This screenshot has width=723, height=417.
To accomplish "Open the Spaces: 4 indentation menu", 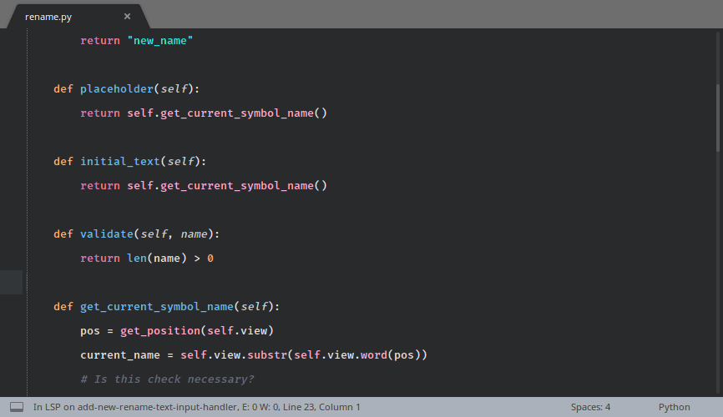I will [x=590, y=407].
